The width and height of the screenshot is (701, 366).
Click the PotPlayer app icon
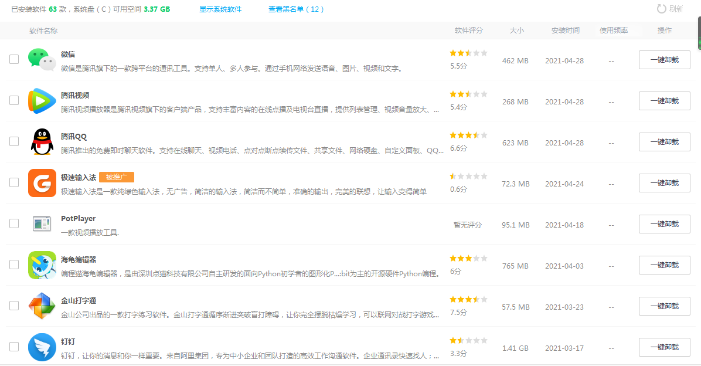[x=42, y=223]
